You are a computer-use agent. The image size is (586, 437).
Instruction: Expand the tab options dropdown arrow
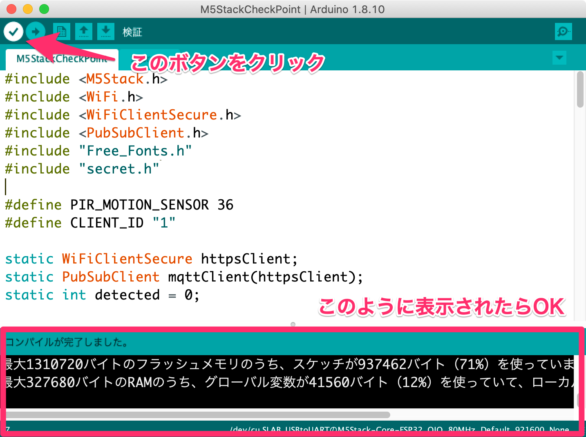(559, 58)
